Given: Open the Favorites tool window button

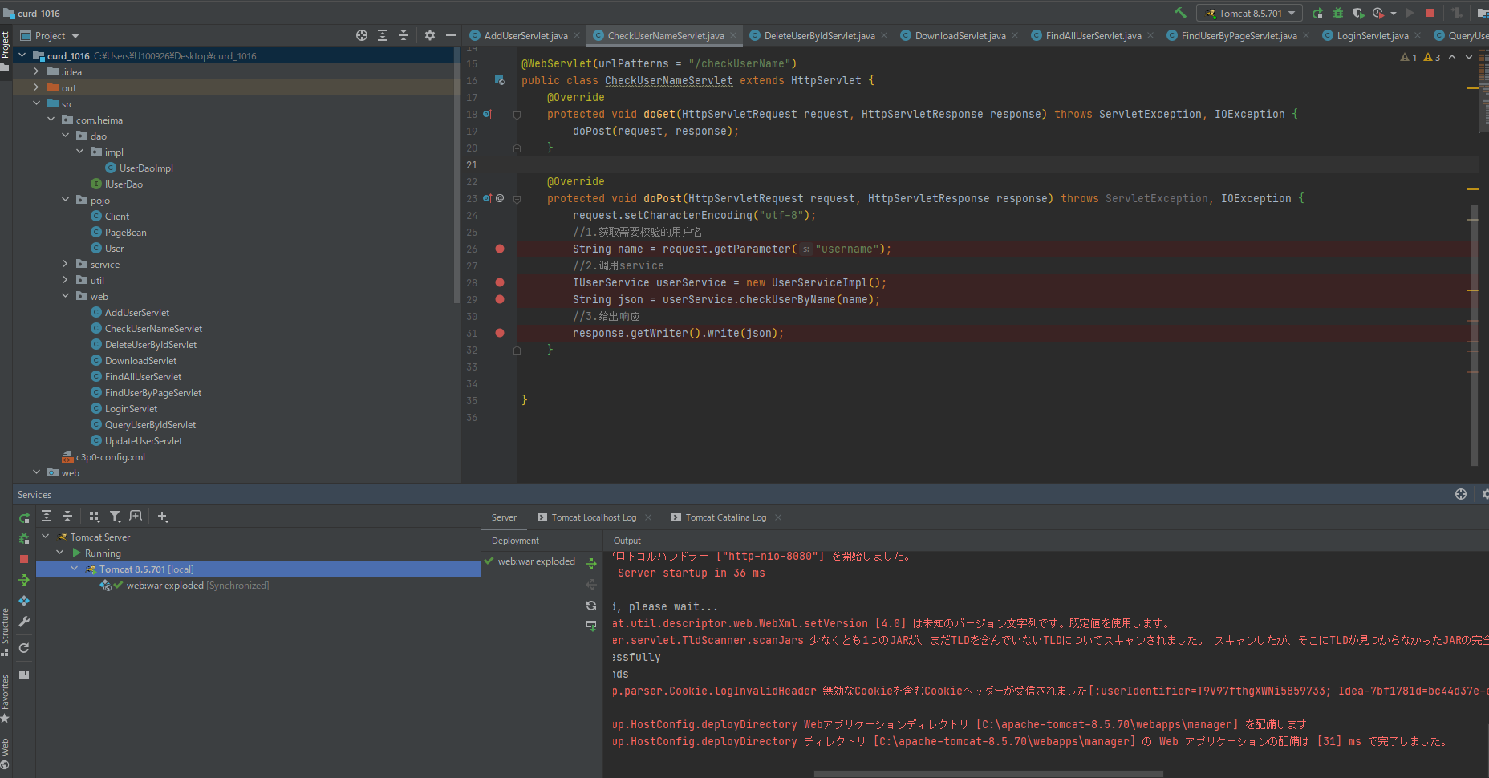Looking at the screenshot, I should coord(6,699).
